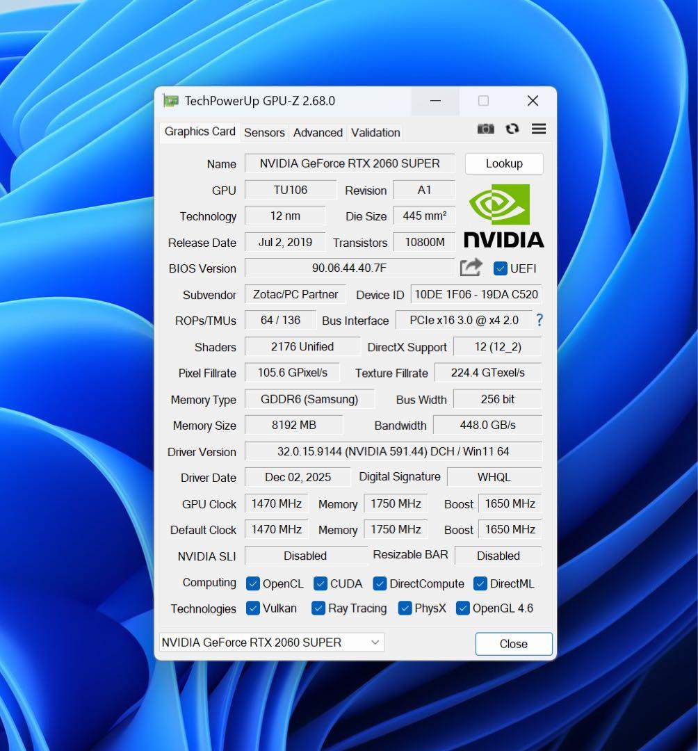Uncheck the DirectML checkbox
Viewport: 698px width, 751px height.
tap(480, 584)
